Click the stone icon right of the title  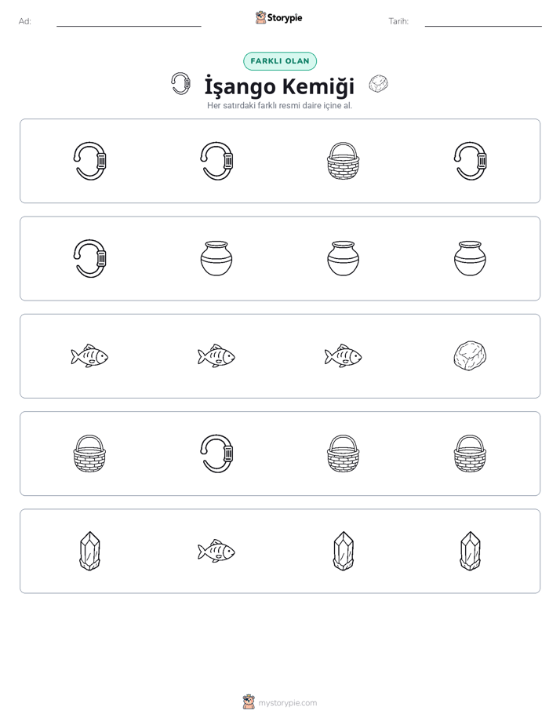[x=378, y=84]
